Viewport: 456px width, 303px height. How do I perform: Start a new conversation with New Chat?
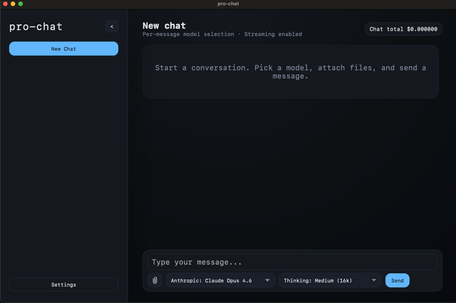pos(64,49)
